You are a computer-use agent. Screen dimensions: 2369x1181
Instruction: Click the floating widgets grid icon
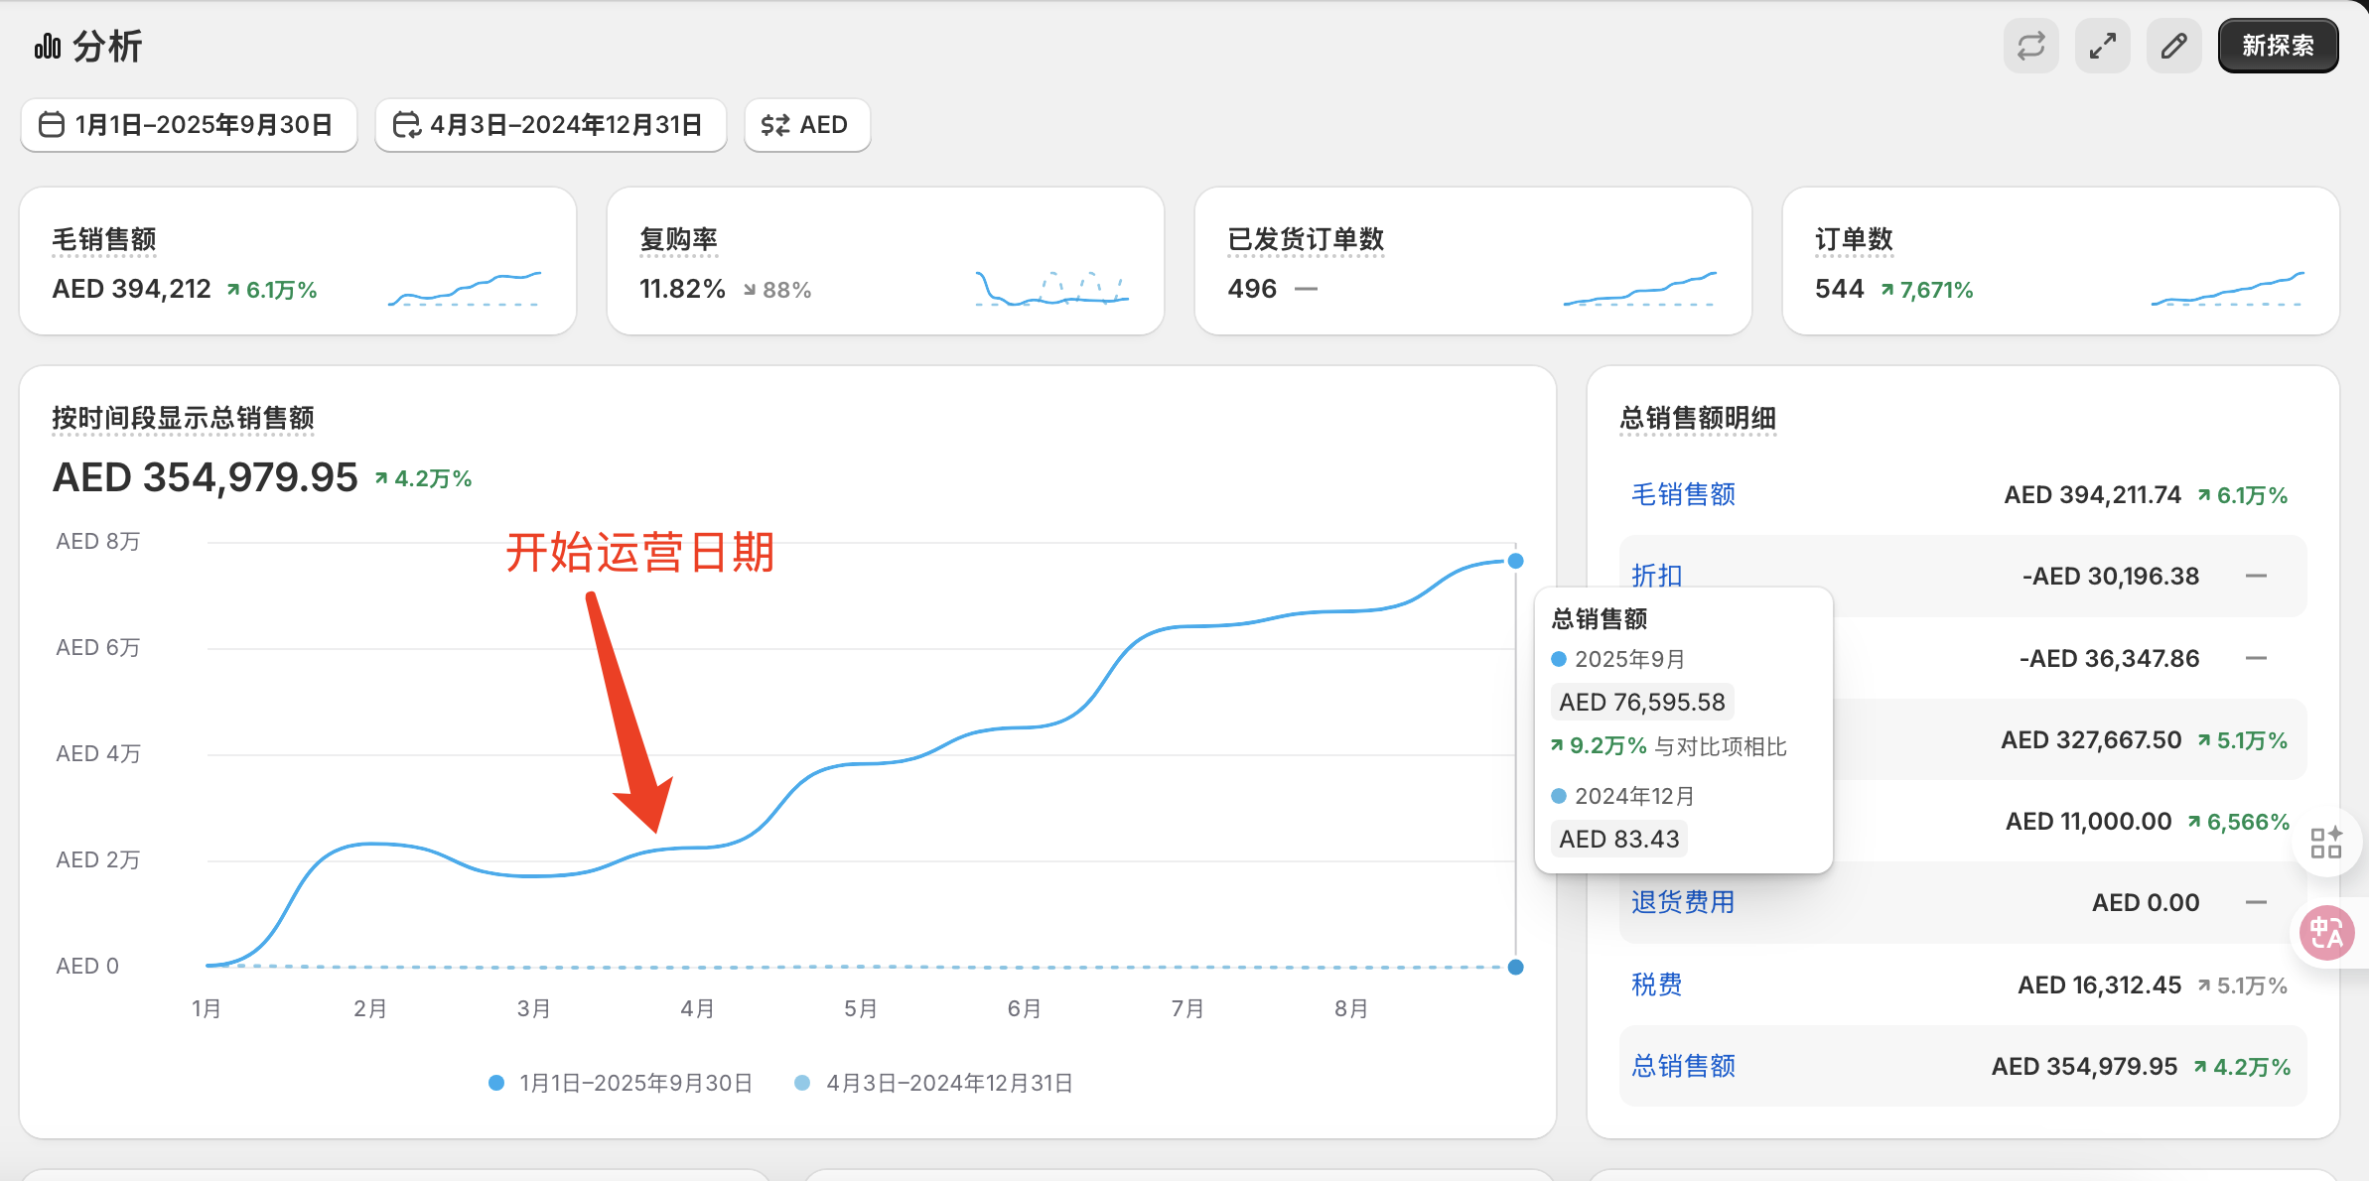2328,842
